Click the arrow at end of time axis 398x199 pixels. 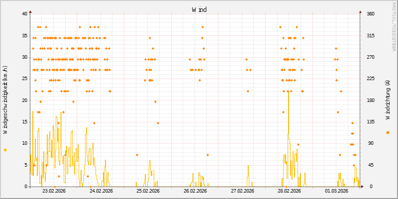click(362, 187)
